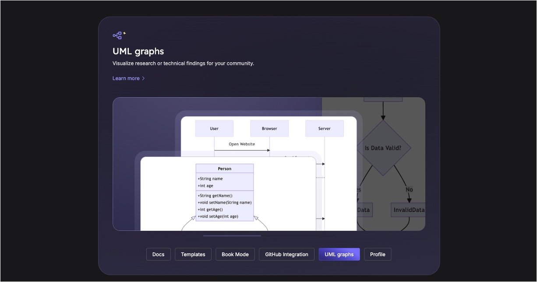Image resolution: width=537 pixels, height=282 pixels.
Task: Click the Open Website message label
Action: [242, 144]
